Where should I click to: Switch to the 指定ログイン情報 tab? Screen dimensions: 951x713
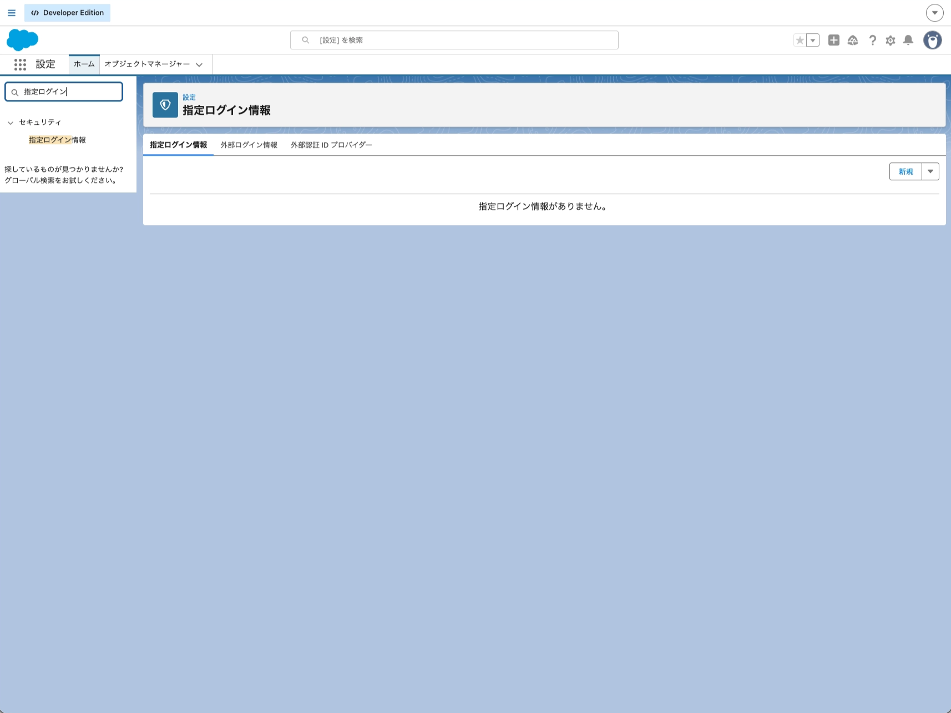pos(178,145)
